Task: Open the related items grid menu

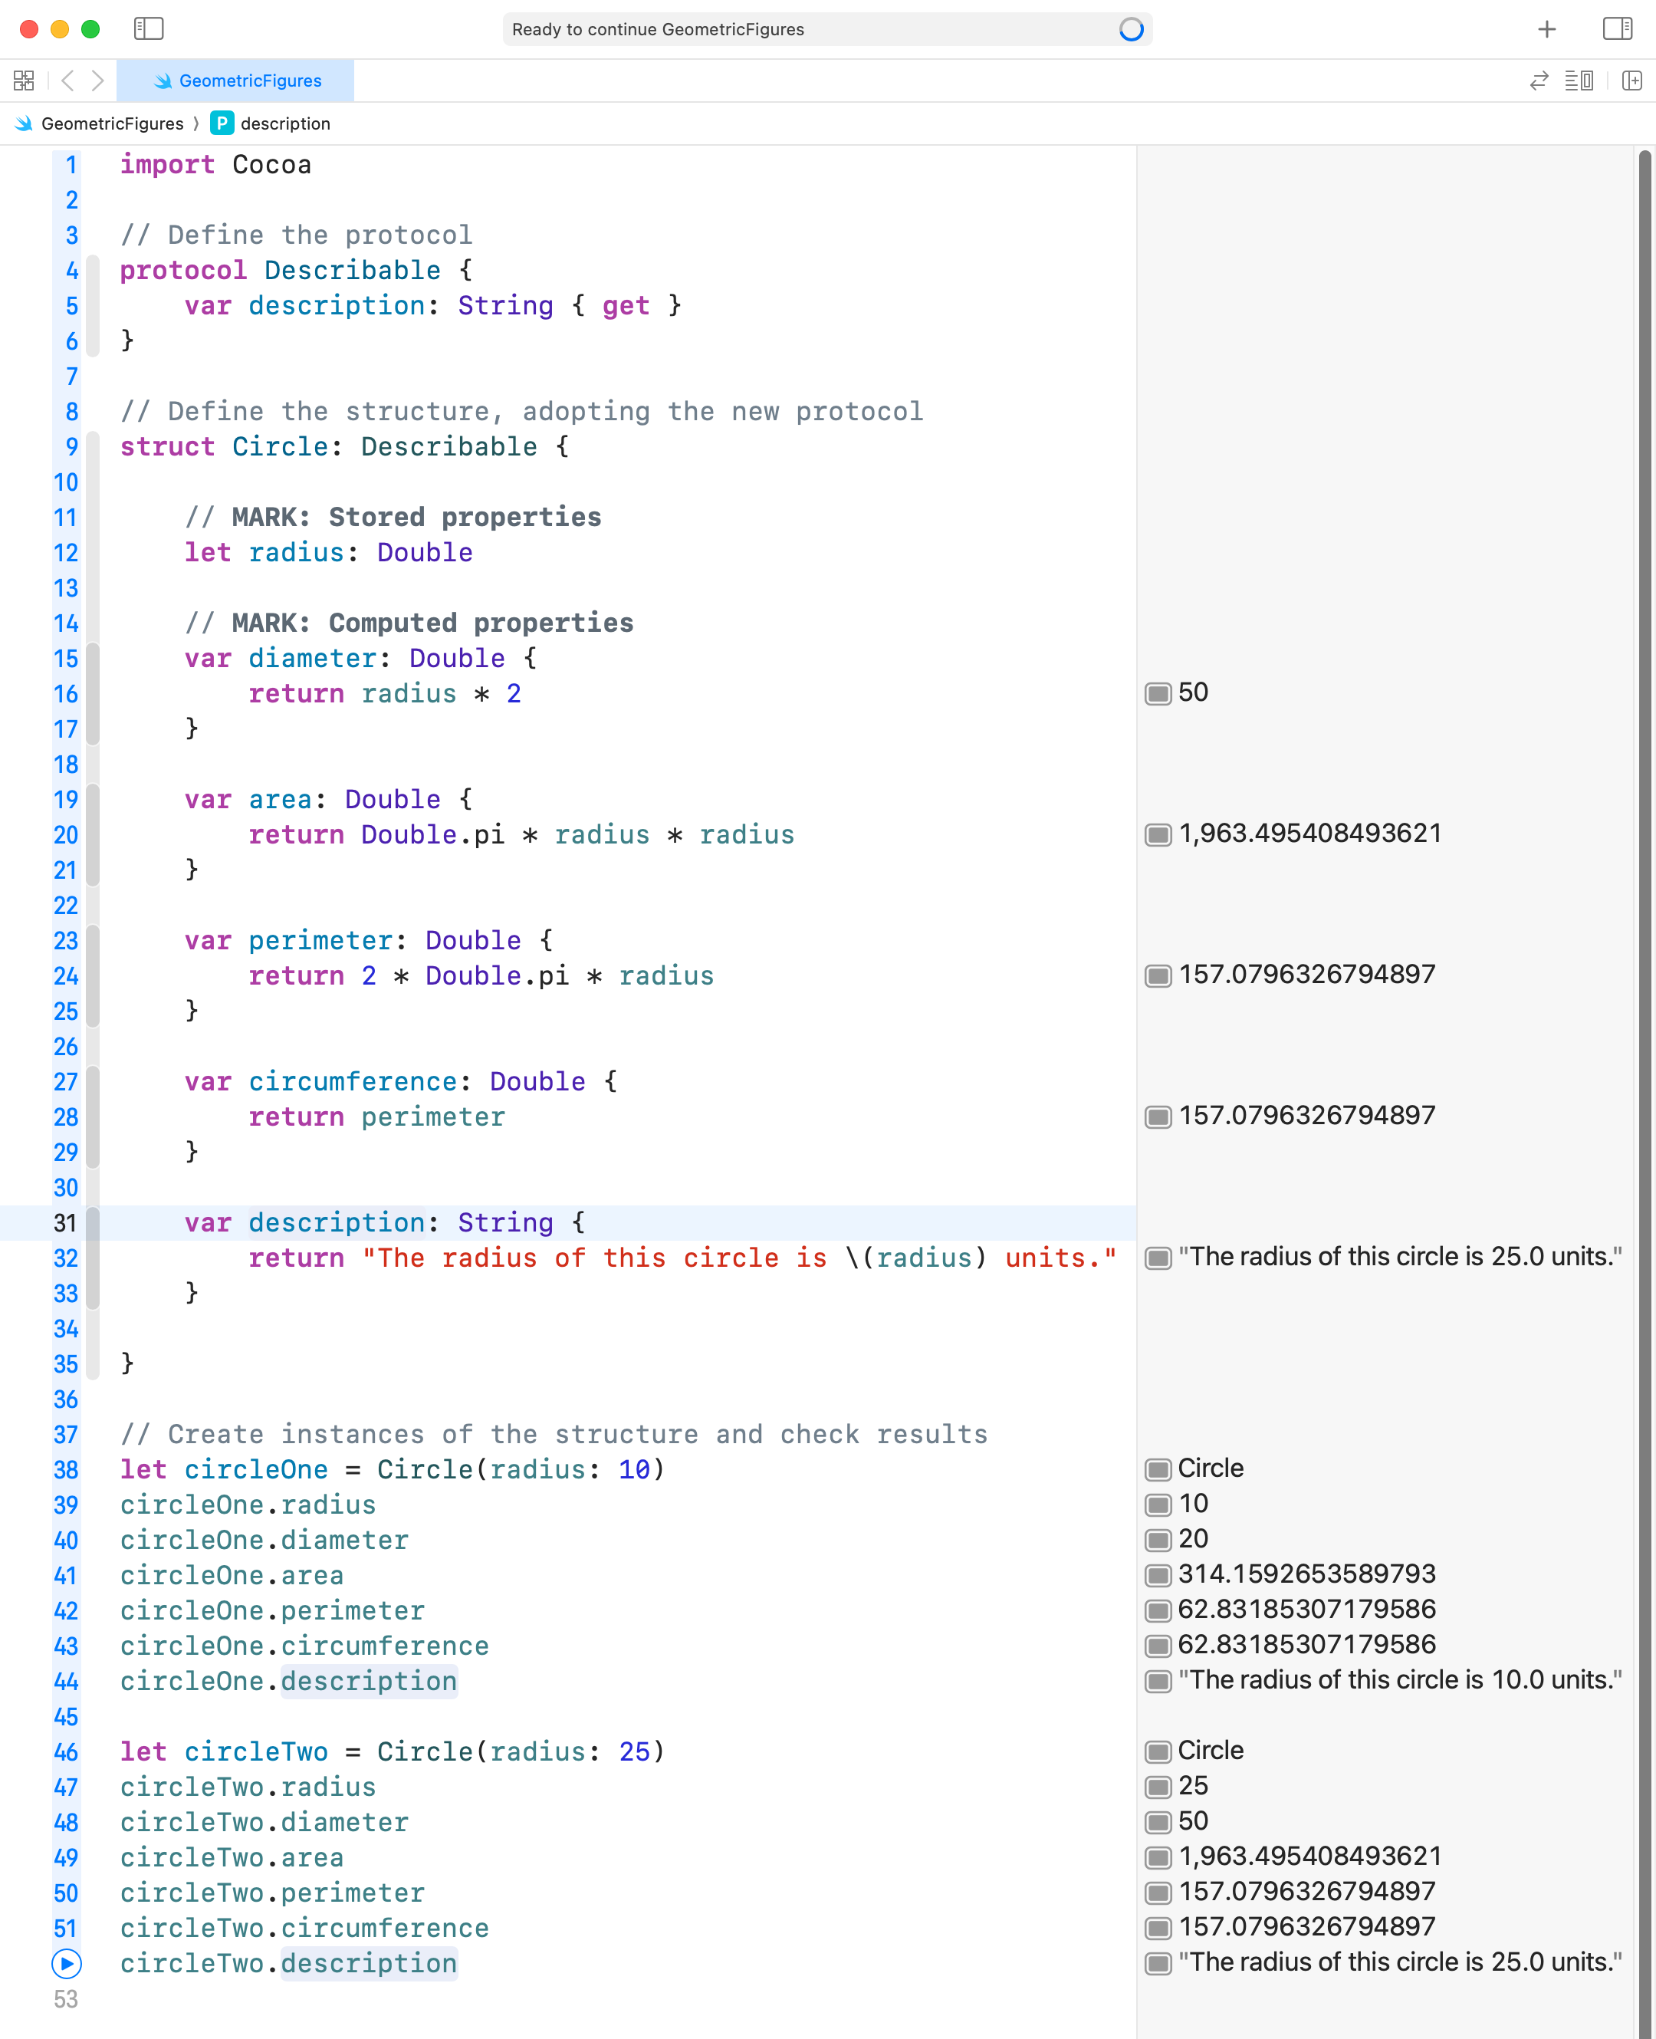Action: [x=24, y=81]
